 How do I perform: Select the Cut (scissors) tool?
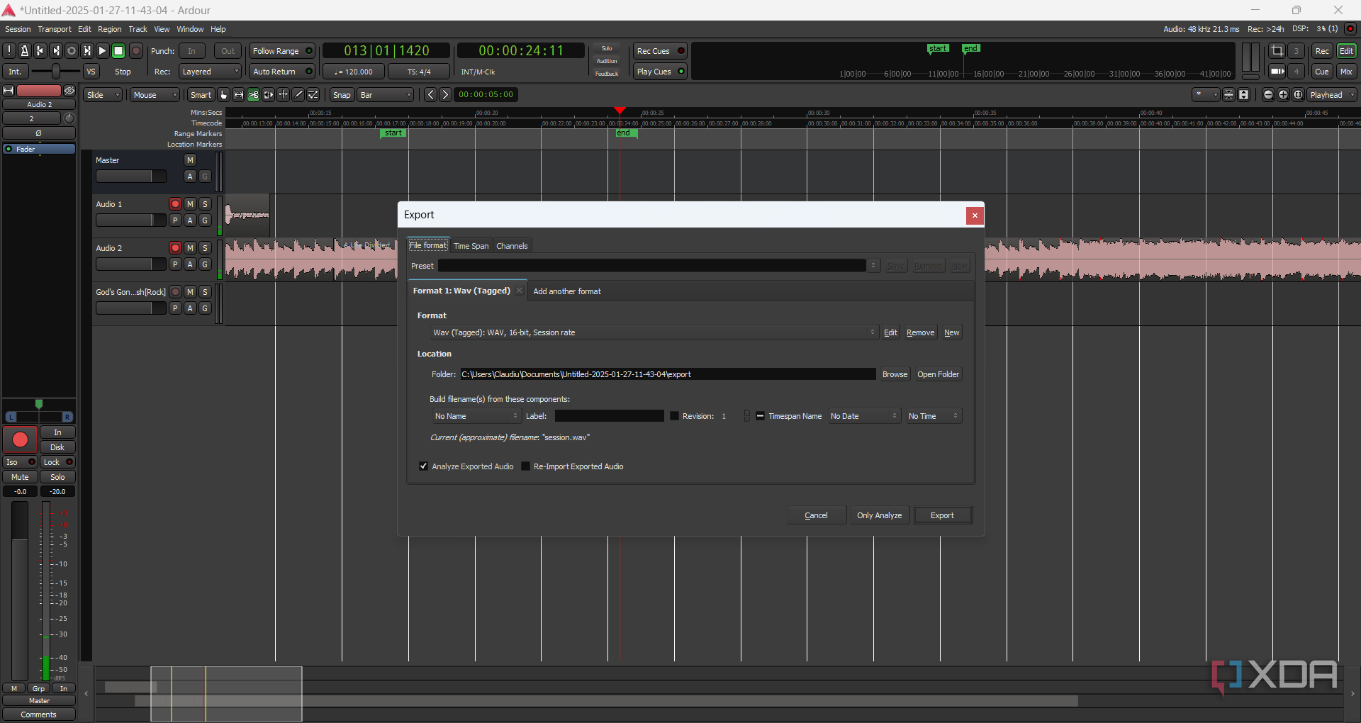[x=254, y=95]
